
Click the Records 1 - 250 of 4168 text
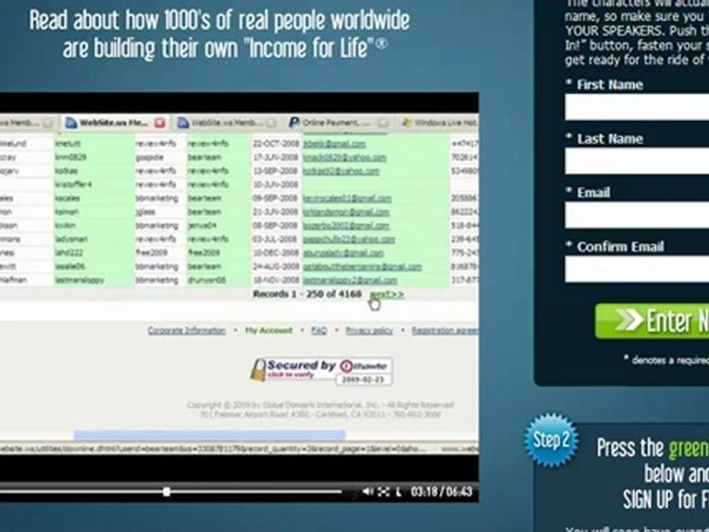coord(307,295)
